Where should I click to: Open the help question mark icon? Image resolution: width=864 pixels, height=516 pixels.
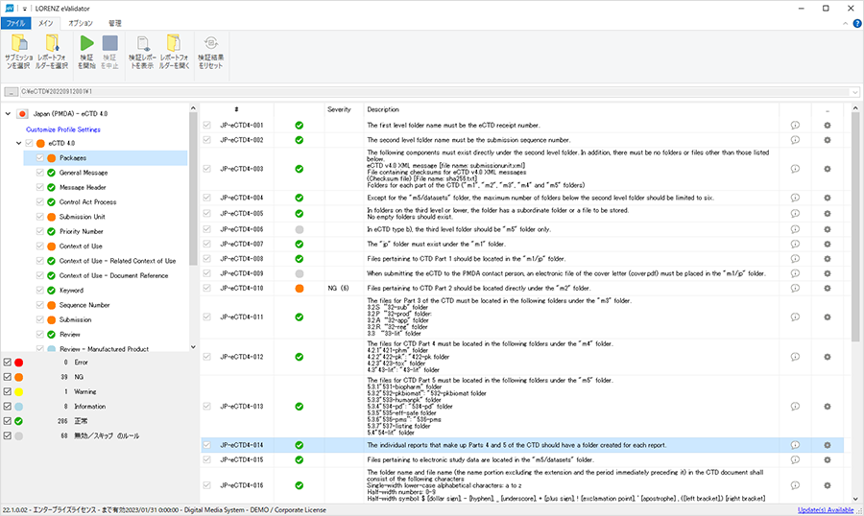pyautogui.click(x=857, y=23)
